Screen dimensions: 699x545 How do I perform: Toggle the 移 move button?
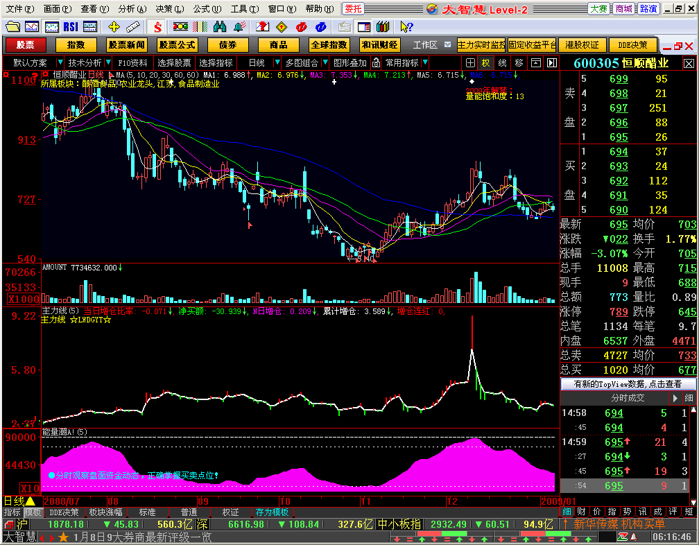519,63
